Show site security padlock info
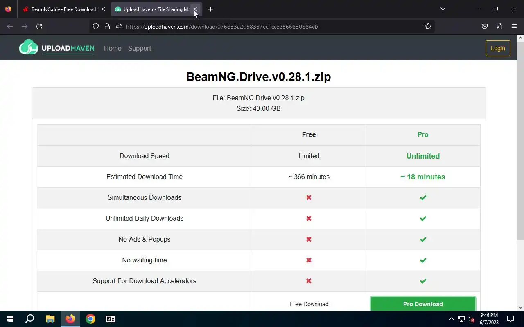The image size is (524, 327). (x=107, y=26)
